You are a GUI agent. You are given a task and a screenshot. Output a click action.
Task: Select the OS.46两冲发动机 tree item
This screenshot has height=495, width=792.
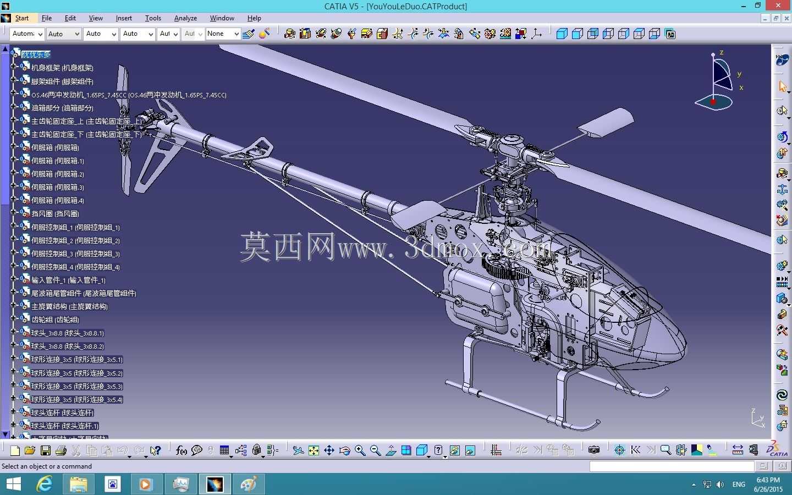pos(129,95)
